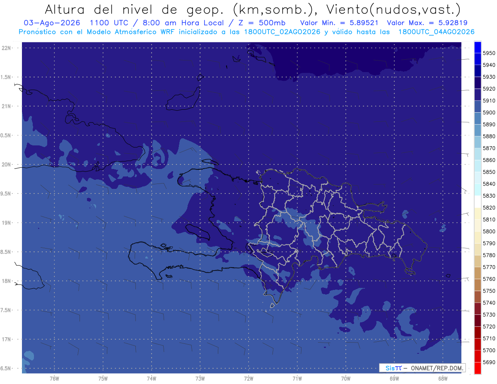This screenshot has width=497, height=384.
Task: Click the '5790' color scale value
Action: (489, 244)
